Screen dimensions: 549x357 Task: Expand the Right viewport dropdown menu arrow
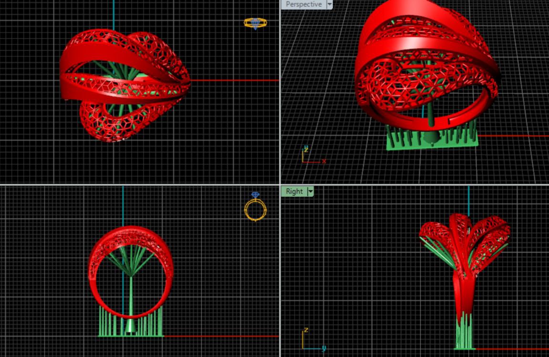coord(311,191)
